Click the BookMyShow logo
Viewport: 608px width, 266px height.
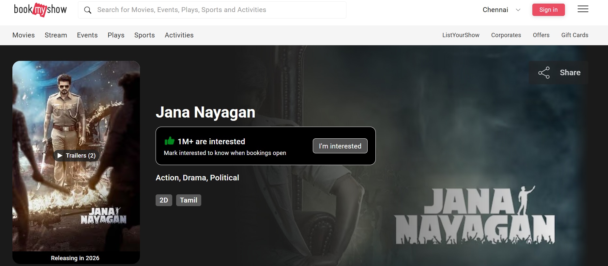pos(40,10)
